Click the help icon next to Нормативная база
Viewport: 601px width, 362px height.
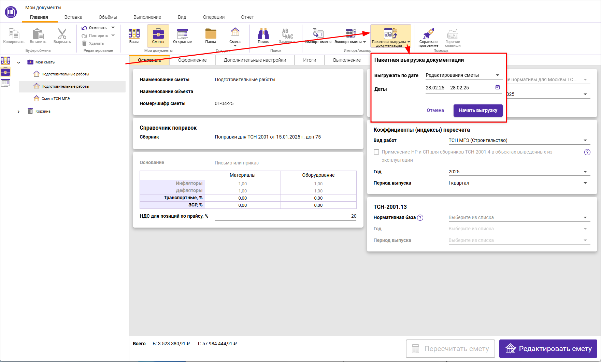click(x=420, y=218)
